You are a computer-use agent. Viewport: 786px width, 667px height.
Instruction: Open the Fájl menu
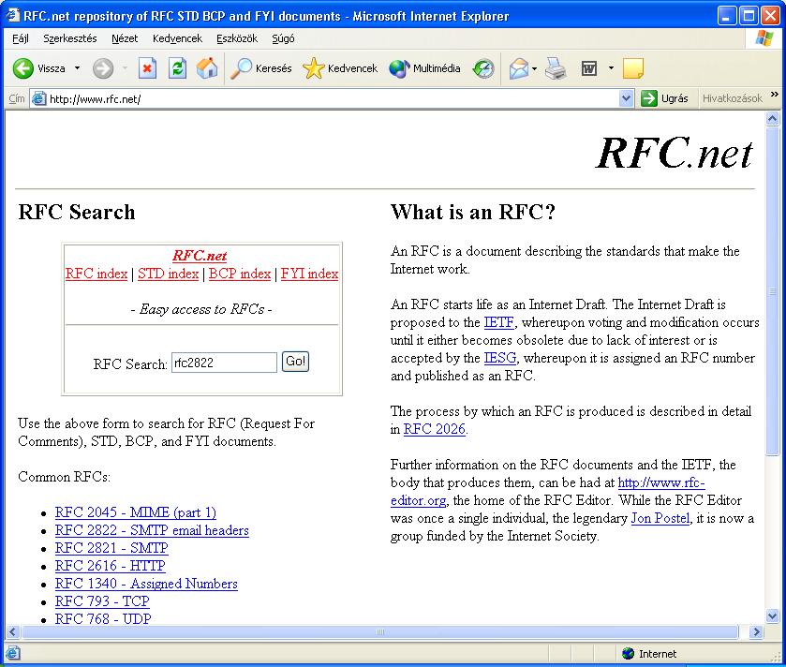(x=20, y=38)
